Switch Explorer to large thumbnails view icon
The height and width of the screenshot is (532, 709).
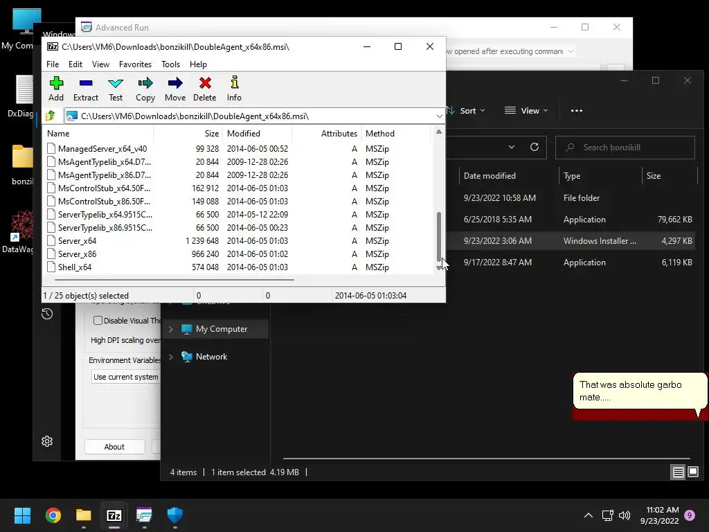click(692, 472)
